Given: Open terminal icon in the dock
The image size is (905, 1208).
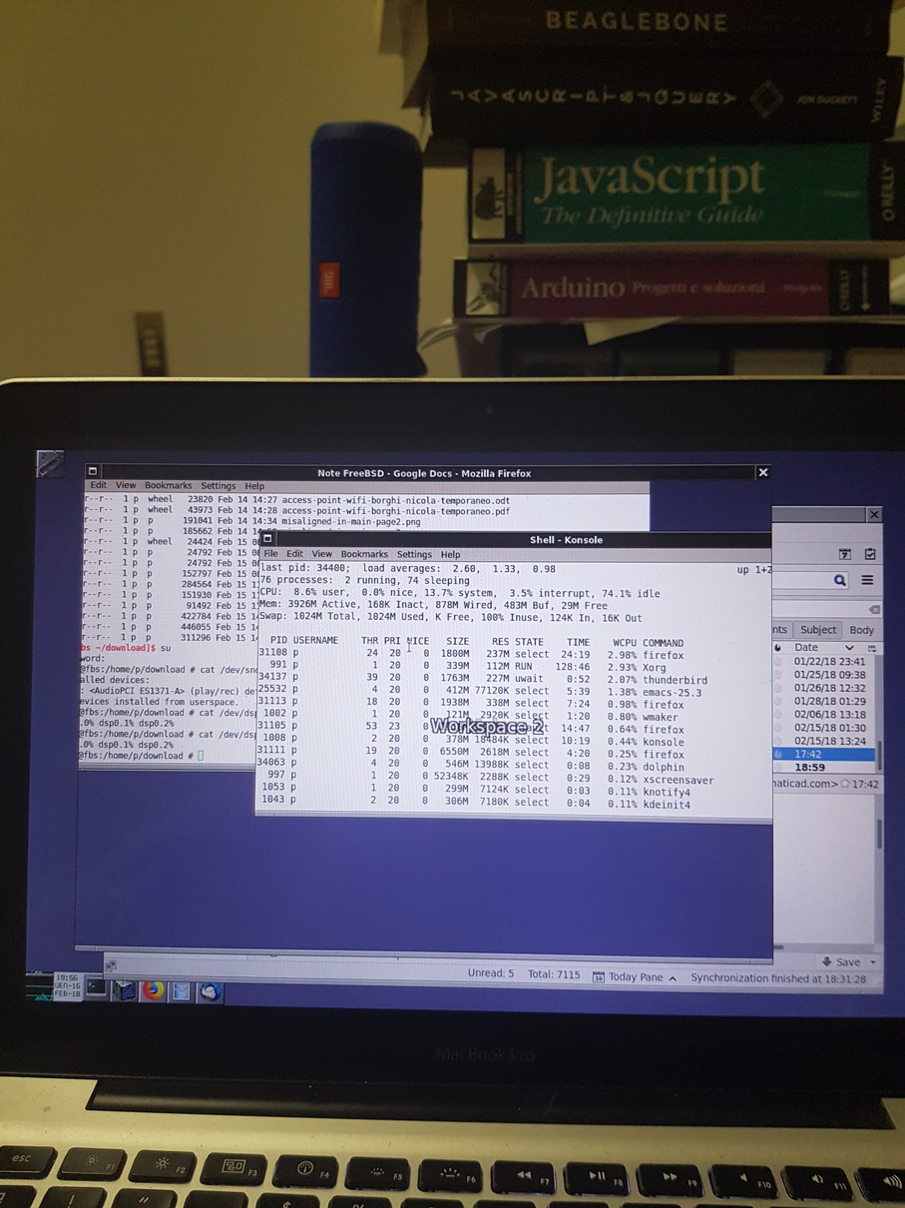Looking at the screenshot, I should [96, 987].
